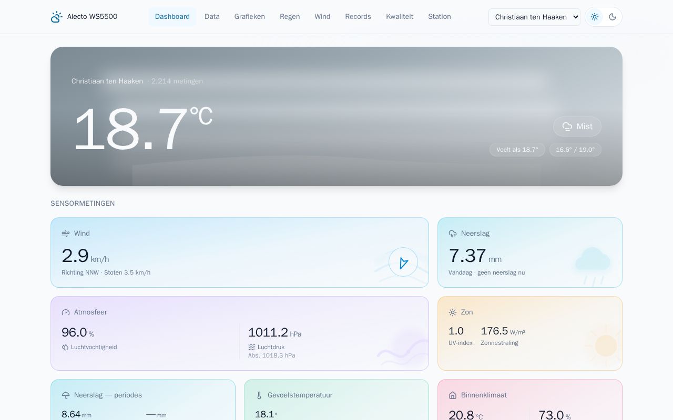Image resolution: width=673 pixels, height=420 pixels.
Task: Click the 2.9 km/h wind speed value
Action: [85, 256]
